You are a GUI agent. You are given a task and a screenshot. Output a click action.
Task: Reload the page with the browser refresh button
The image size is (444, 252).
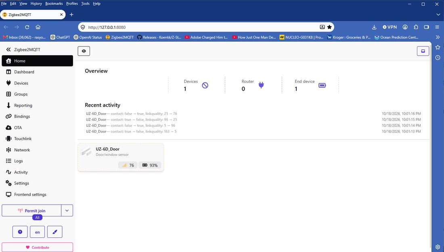[x=27, y=27]
